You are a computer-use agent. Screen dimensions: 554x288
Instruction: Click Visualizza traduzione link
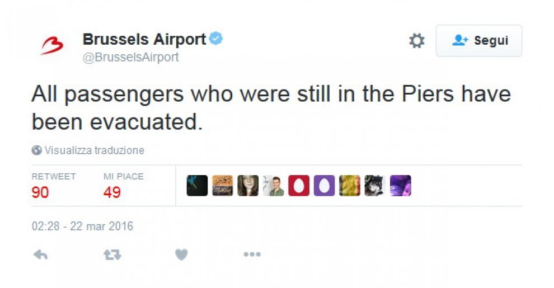[x=95, y=150]
